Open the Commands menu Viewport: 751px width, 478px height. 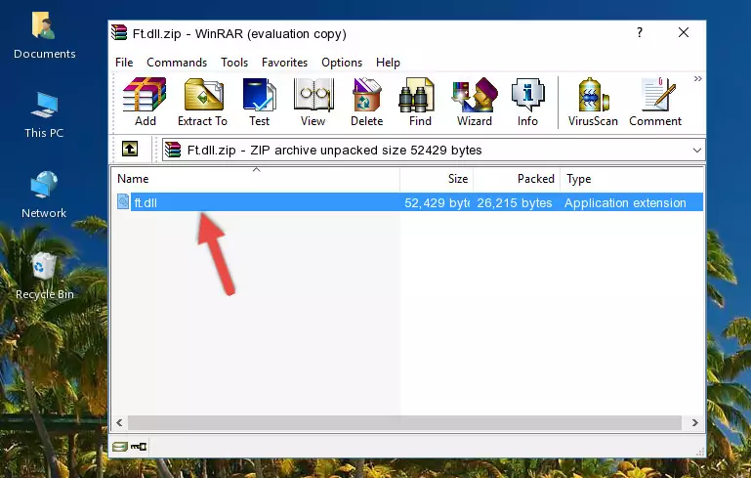(x=177, y=63)
